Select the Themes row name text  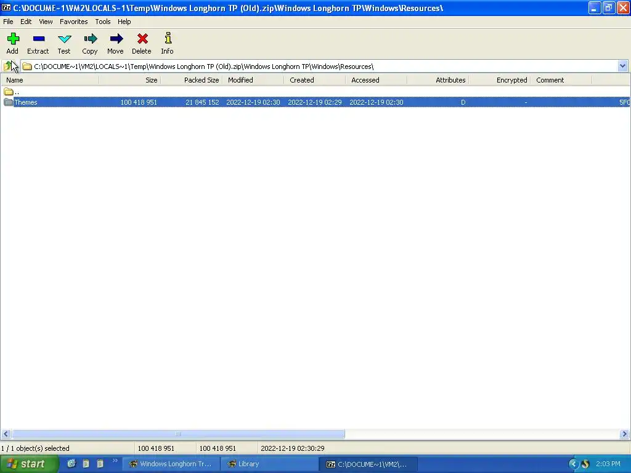[x=26, y=102]
